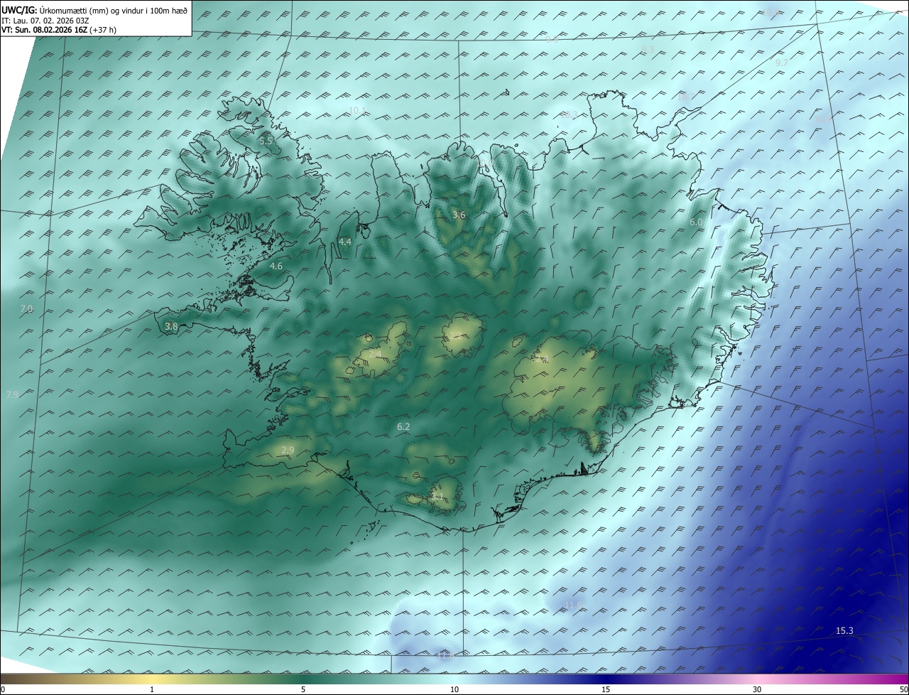
Task: Click the 30 tick on the color scale
Action: pos(757,690)
